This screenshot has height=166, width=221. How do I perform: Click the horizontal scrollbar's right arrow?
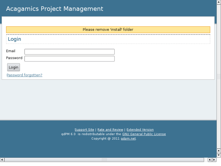tap(214, 159)
